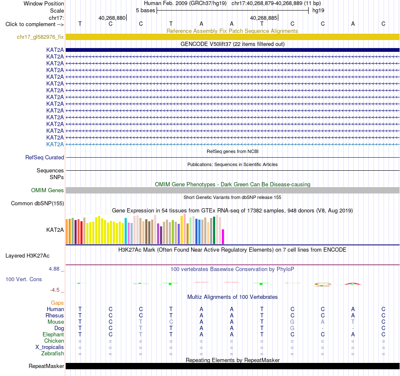The image size is (400, 376).
Task: Open the GTEx 'Gene Expression in 54 tissues' title
Action: (x=232, y=210)
